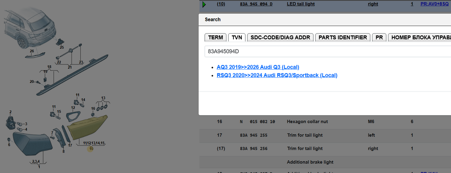Click the Search dialog title
This screenshot has height=173, width=451.
213,19
